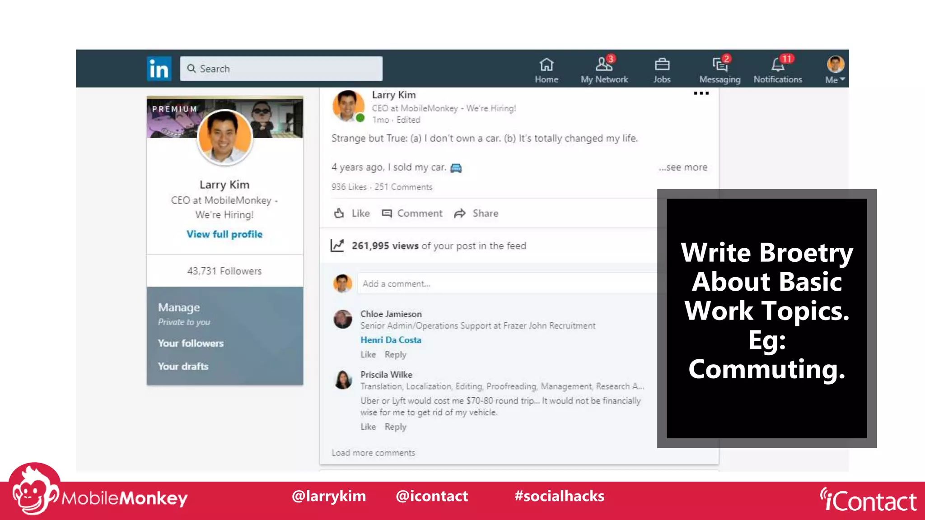Screen dimensions: 925x520
Task: Open post options three-dot menu
Action: (x=701, y=93)
